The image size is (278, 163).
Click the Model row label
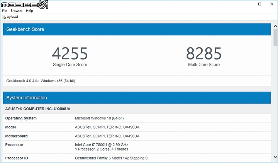[x=10, y=127]
